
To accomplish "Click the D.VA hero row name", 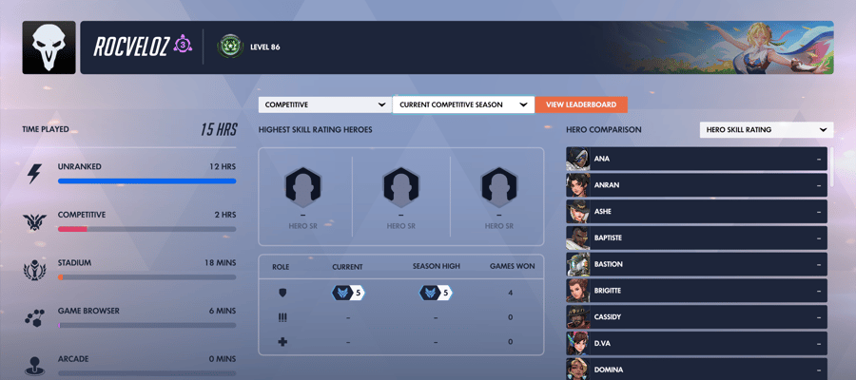I will (603, 344).
